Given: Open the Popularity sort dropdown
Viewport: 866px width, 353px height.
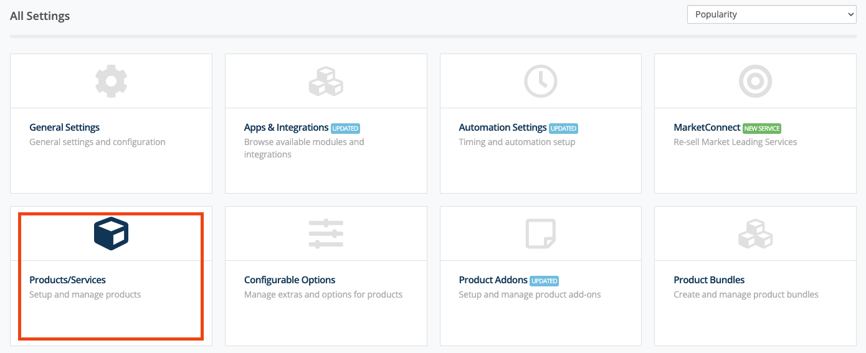Looking at the screenshot, I should 771,14.
